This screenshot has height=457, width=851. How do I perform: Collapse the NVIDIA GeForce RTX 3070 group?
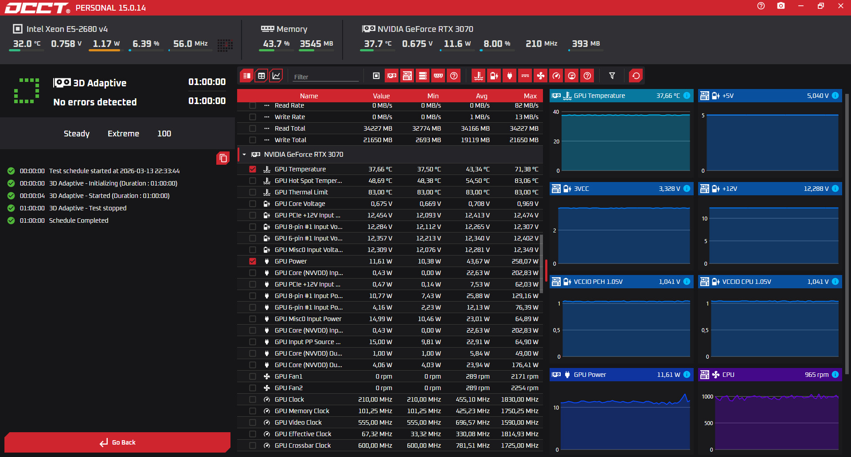coord(244,155)
